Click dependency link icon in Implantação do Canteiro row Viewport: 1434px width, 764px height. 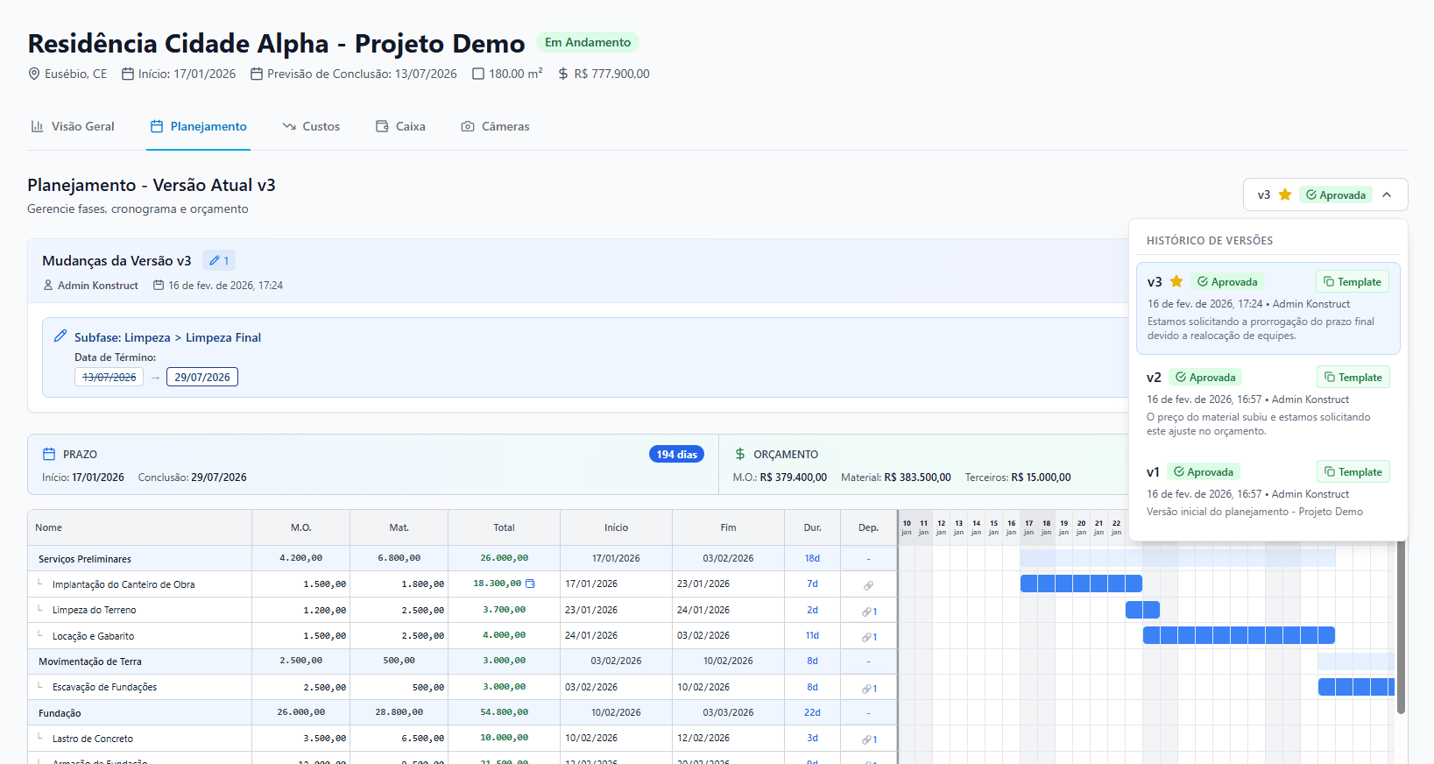868,585
